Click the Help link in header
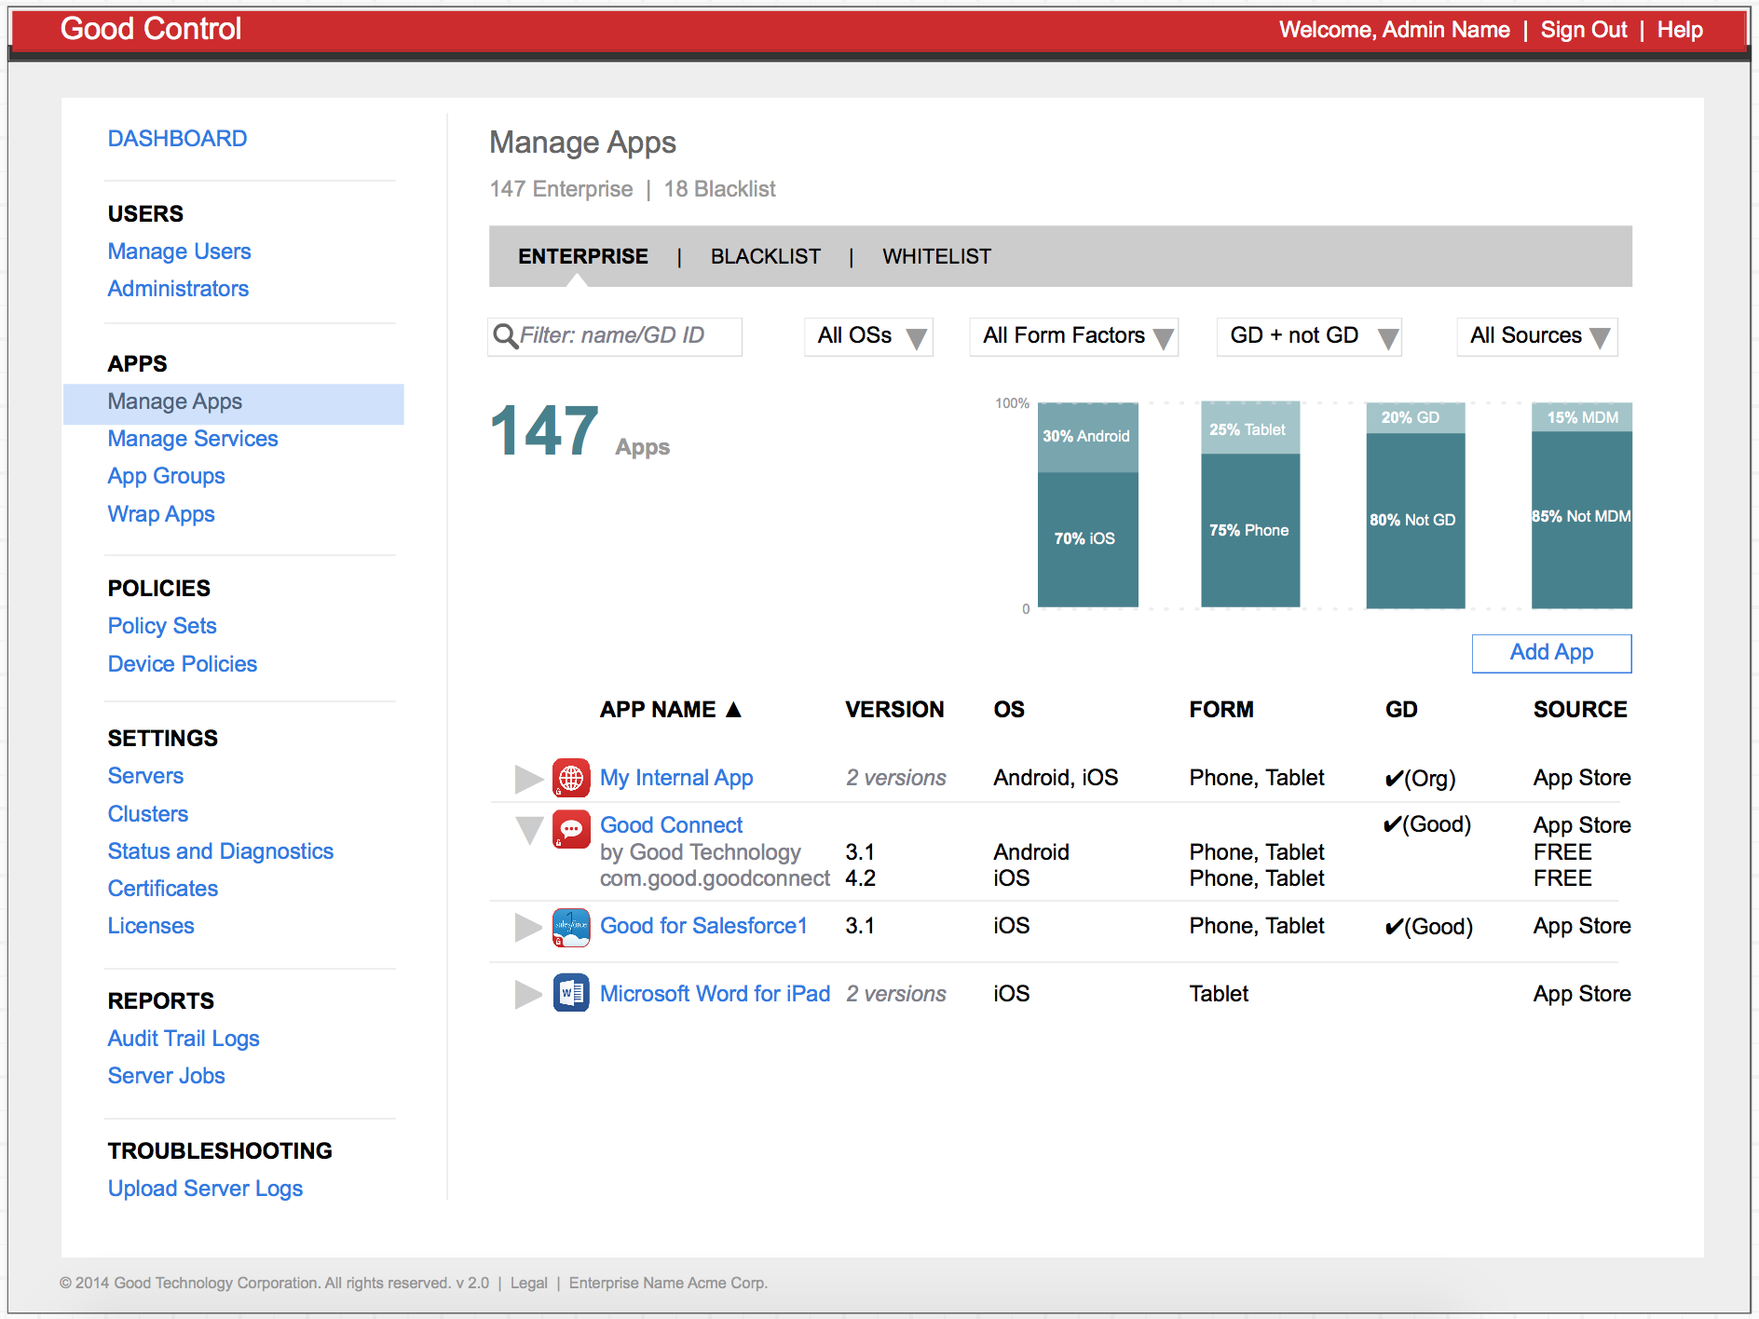 [1680, 30]
